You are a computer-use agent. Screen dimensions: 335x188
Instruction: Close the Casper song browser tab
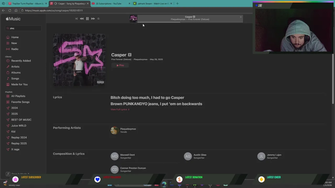(x=88, y=4)
